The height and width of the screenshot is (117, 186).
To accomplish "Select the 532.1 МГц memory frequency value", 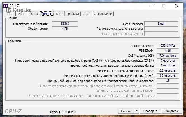I will tap(167, 45).
